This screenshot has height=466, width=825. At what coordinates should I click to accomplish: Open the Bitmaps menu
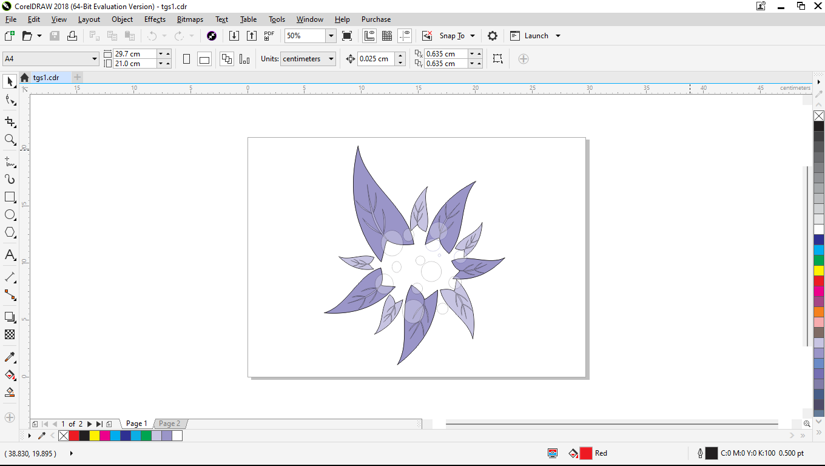[x=190, y=19]
